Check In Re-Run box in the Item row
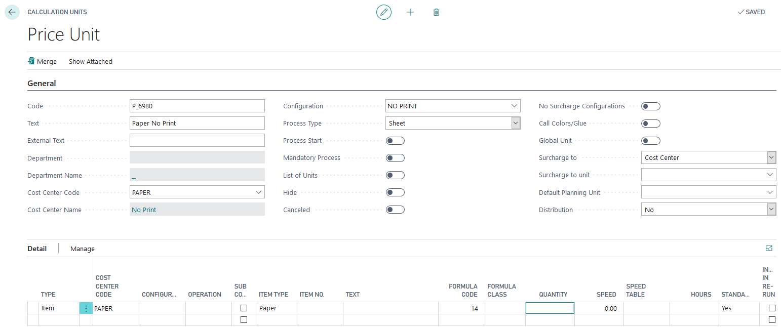The height and width of the screenshot is (327, 781). pyautogui.click(x=772, y=308)
